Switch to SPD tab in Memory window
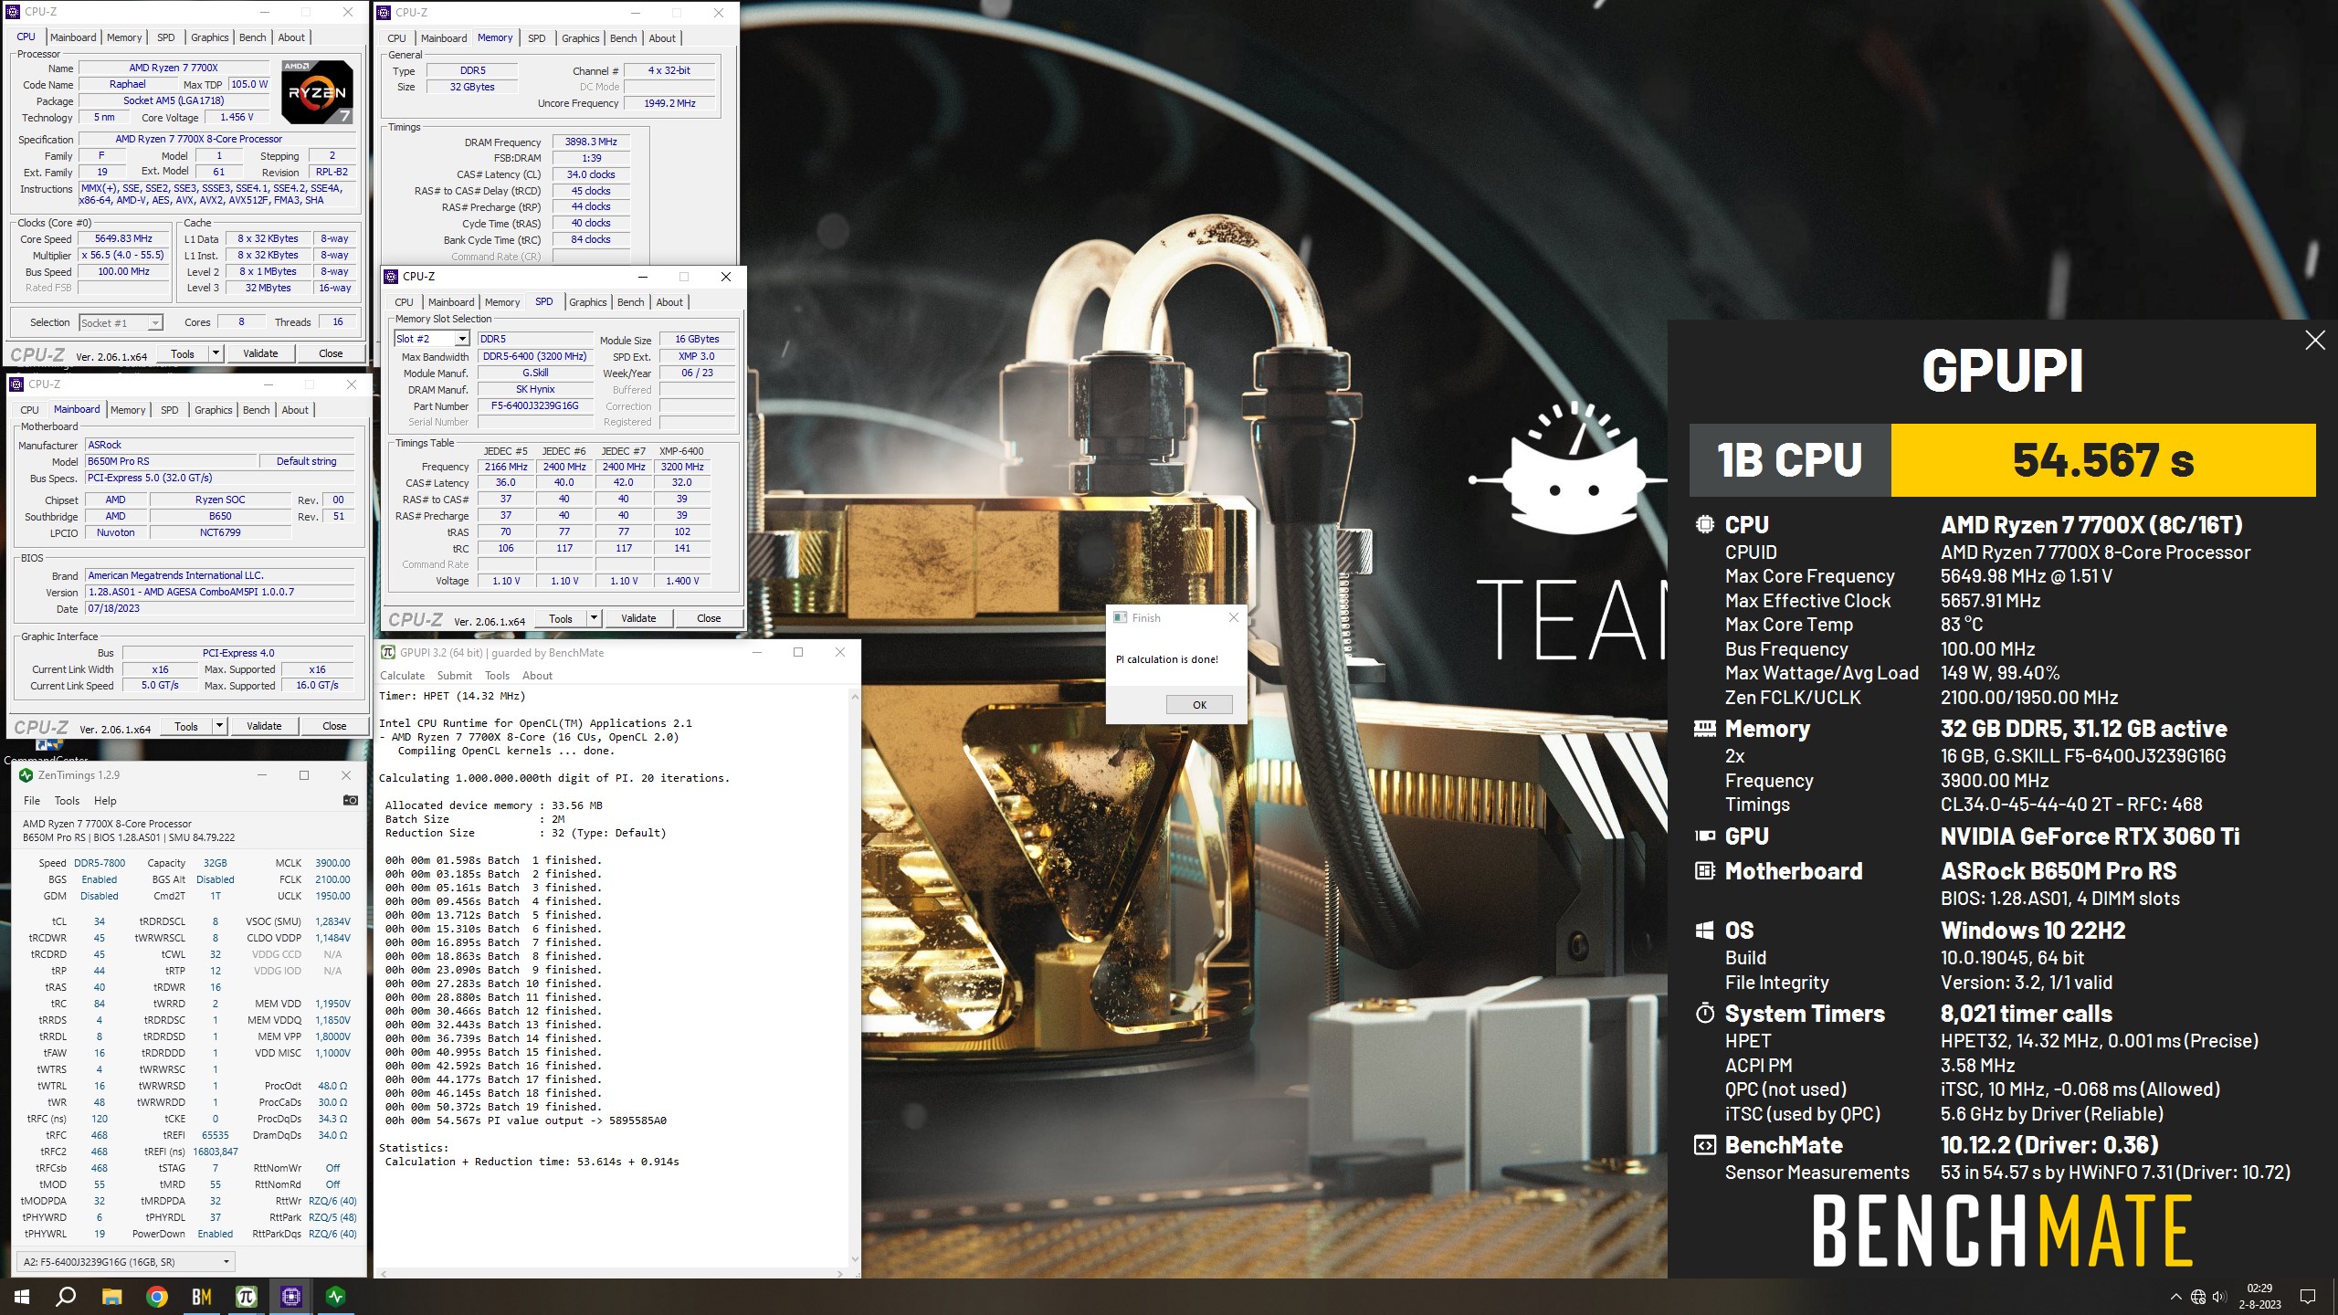2338x1315 pixels. click(x=537, y=38)
